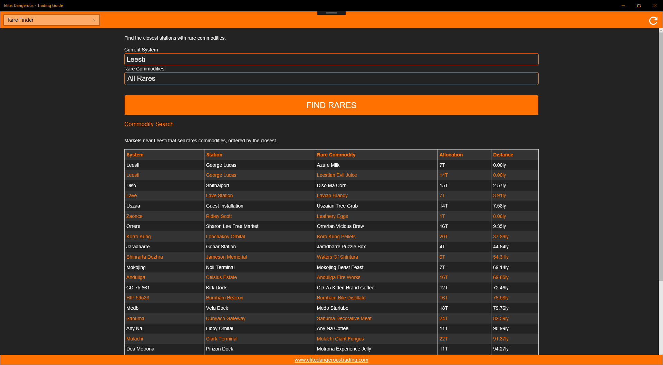Viewport: 663px width, 365px height.
Task: Click the Lave system entry
Action: [x=132, y=196]
